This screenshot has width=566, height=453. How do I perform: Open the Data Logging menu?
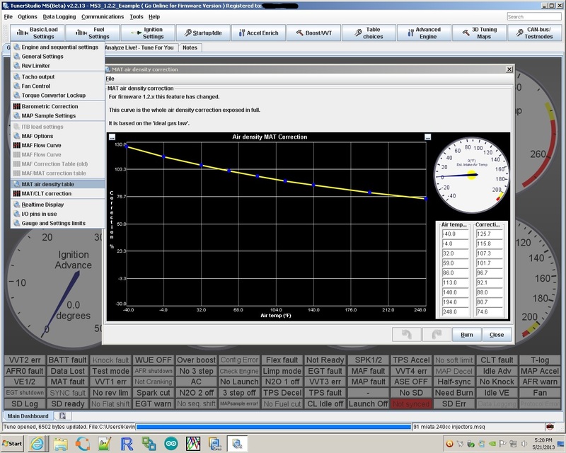click(59, 16)
